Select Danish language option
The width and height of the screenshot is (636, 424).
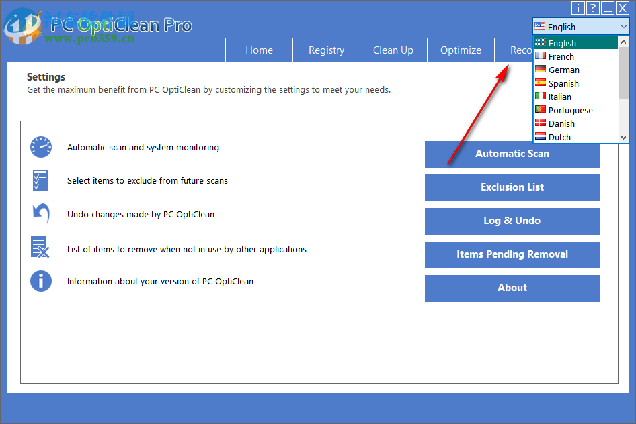point(575,123)
